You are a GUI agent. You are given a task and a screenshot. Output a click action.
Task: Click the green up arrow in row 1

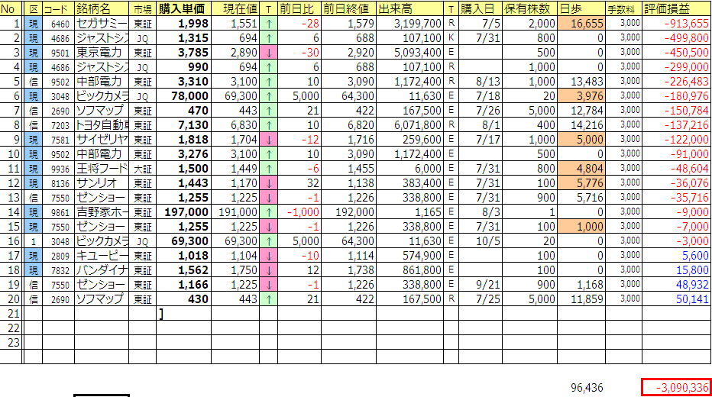(x=269, y=24)
